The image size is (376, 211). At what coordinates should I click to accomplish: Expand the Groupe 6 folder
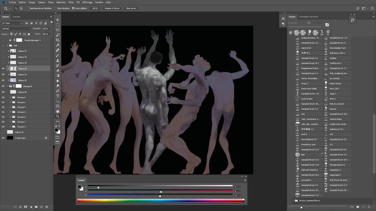click(x=10, y=98)
